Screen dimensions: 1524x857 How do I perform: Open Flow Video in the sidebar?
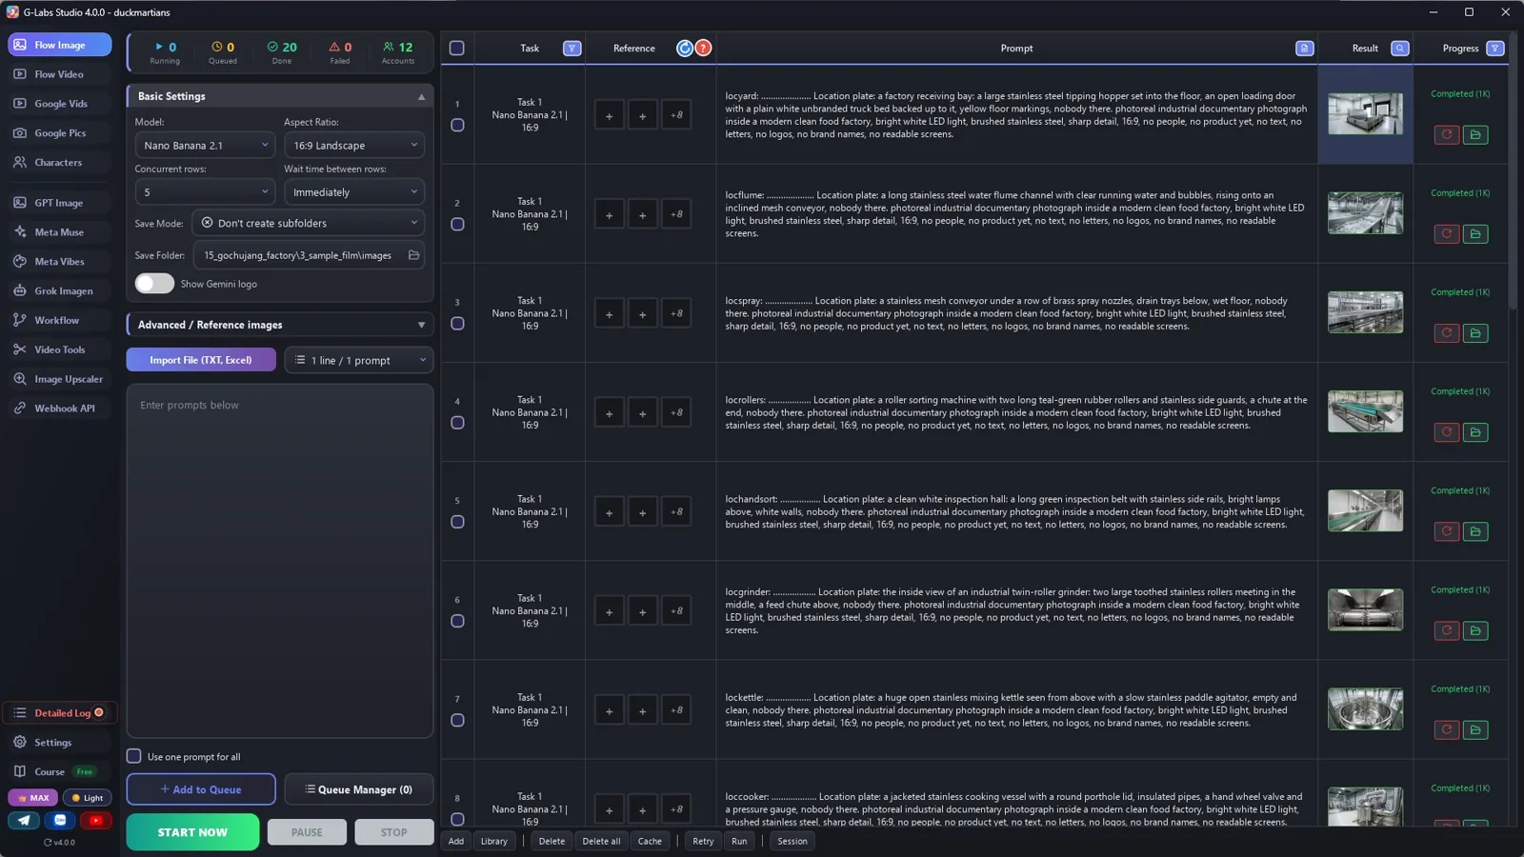pyautogui.click(x=59, y=74)
